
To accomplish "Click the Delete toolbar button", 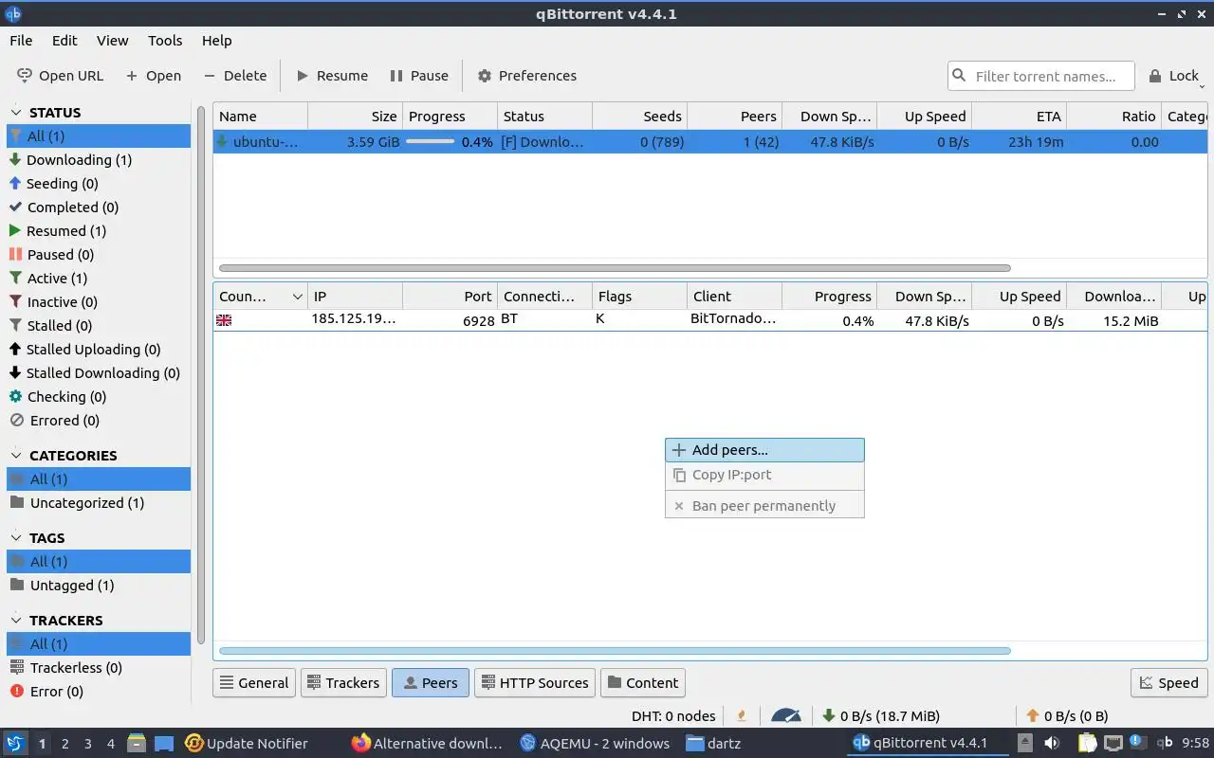I will point(235,76).
